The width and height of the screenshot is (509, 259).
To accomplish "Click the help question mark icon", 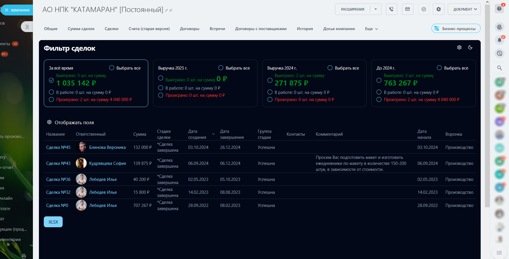I will (x=499, y=9).
